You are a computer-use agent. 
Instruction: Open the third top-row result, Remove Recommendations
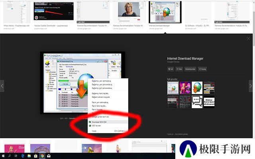93,12
